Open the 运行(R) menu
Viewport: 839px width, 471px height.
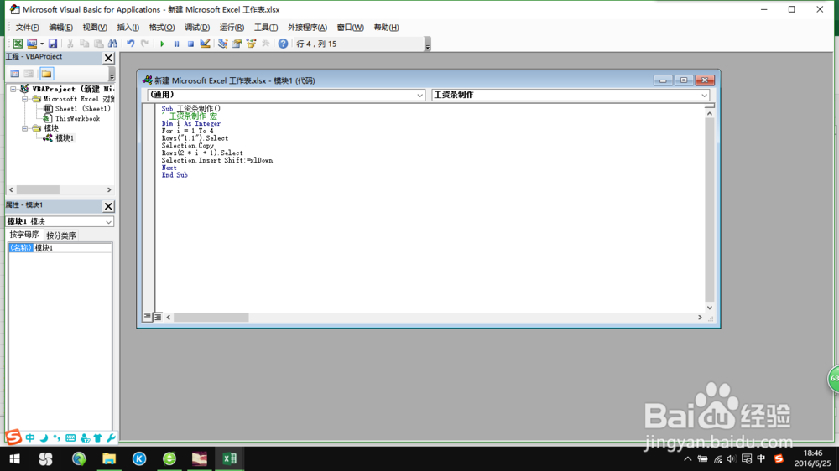pos(232,28)
